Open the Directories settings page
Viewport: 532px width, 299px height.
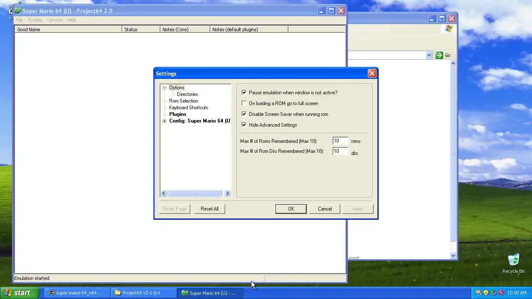click(x=187, y=94)
